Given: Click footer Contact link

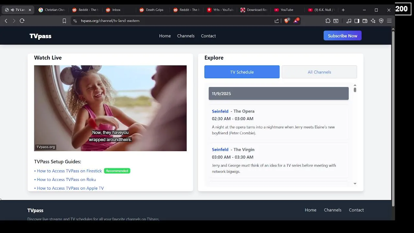Looking at the screenshot, I should (x=356, y=210).
